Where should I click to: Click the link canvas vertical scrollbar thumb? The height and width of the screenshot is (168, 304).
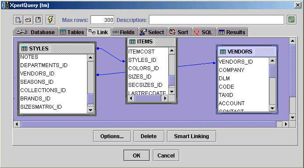293,71
